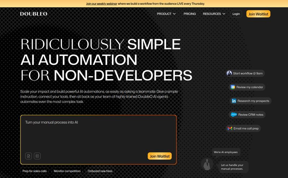Click the file attachment icon in prompt box

[28, 156]
